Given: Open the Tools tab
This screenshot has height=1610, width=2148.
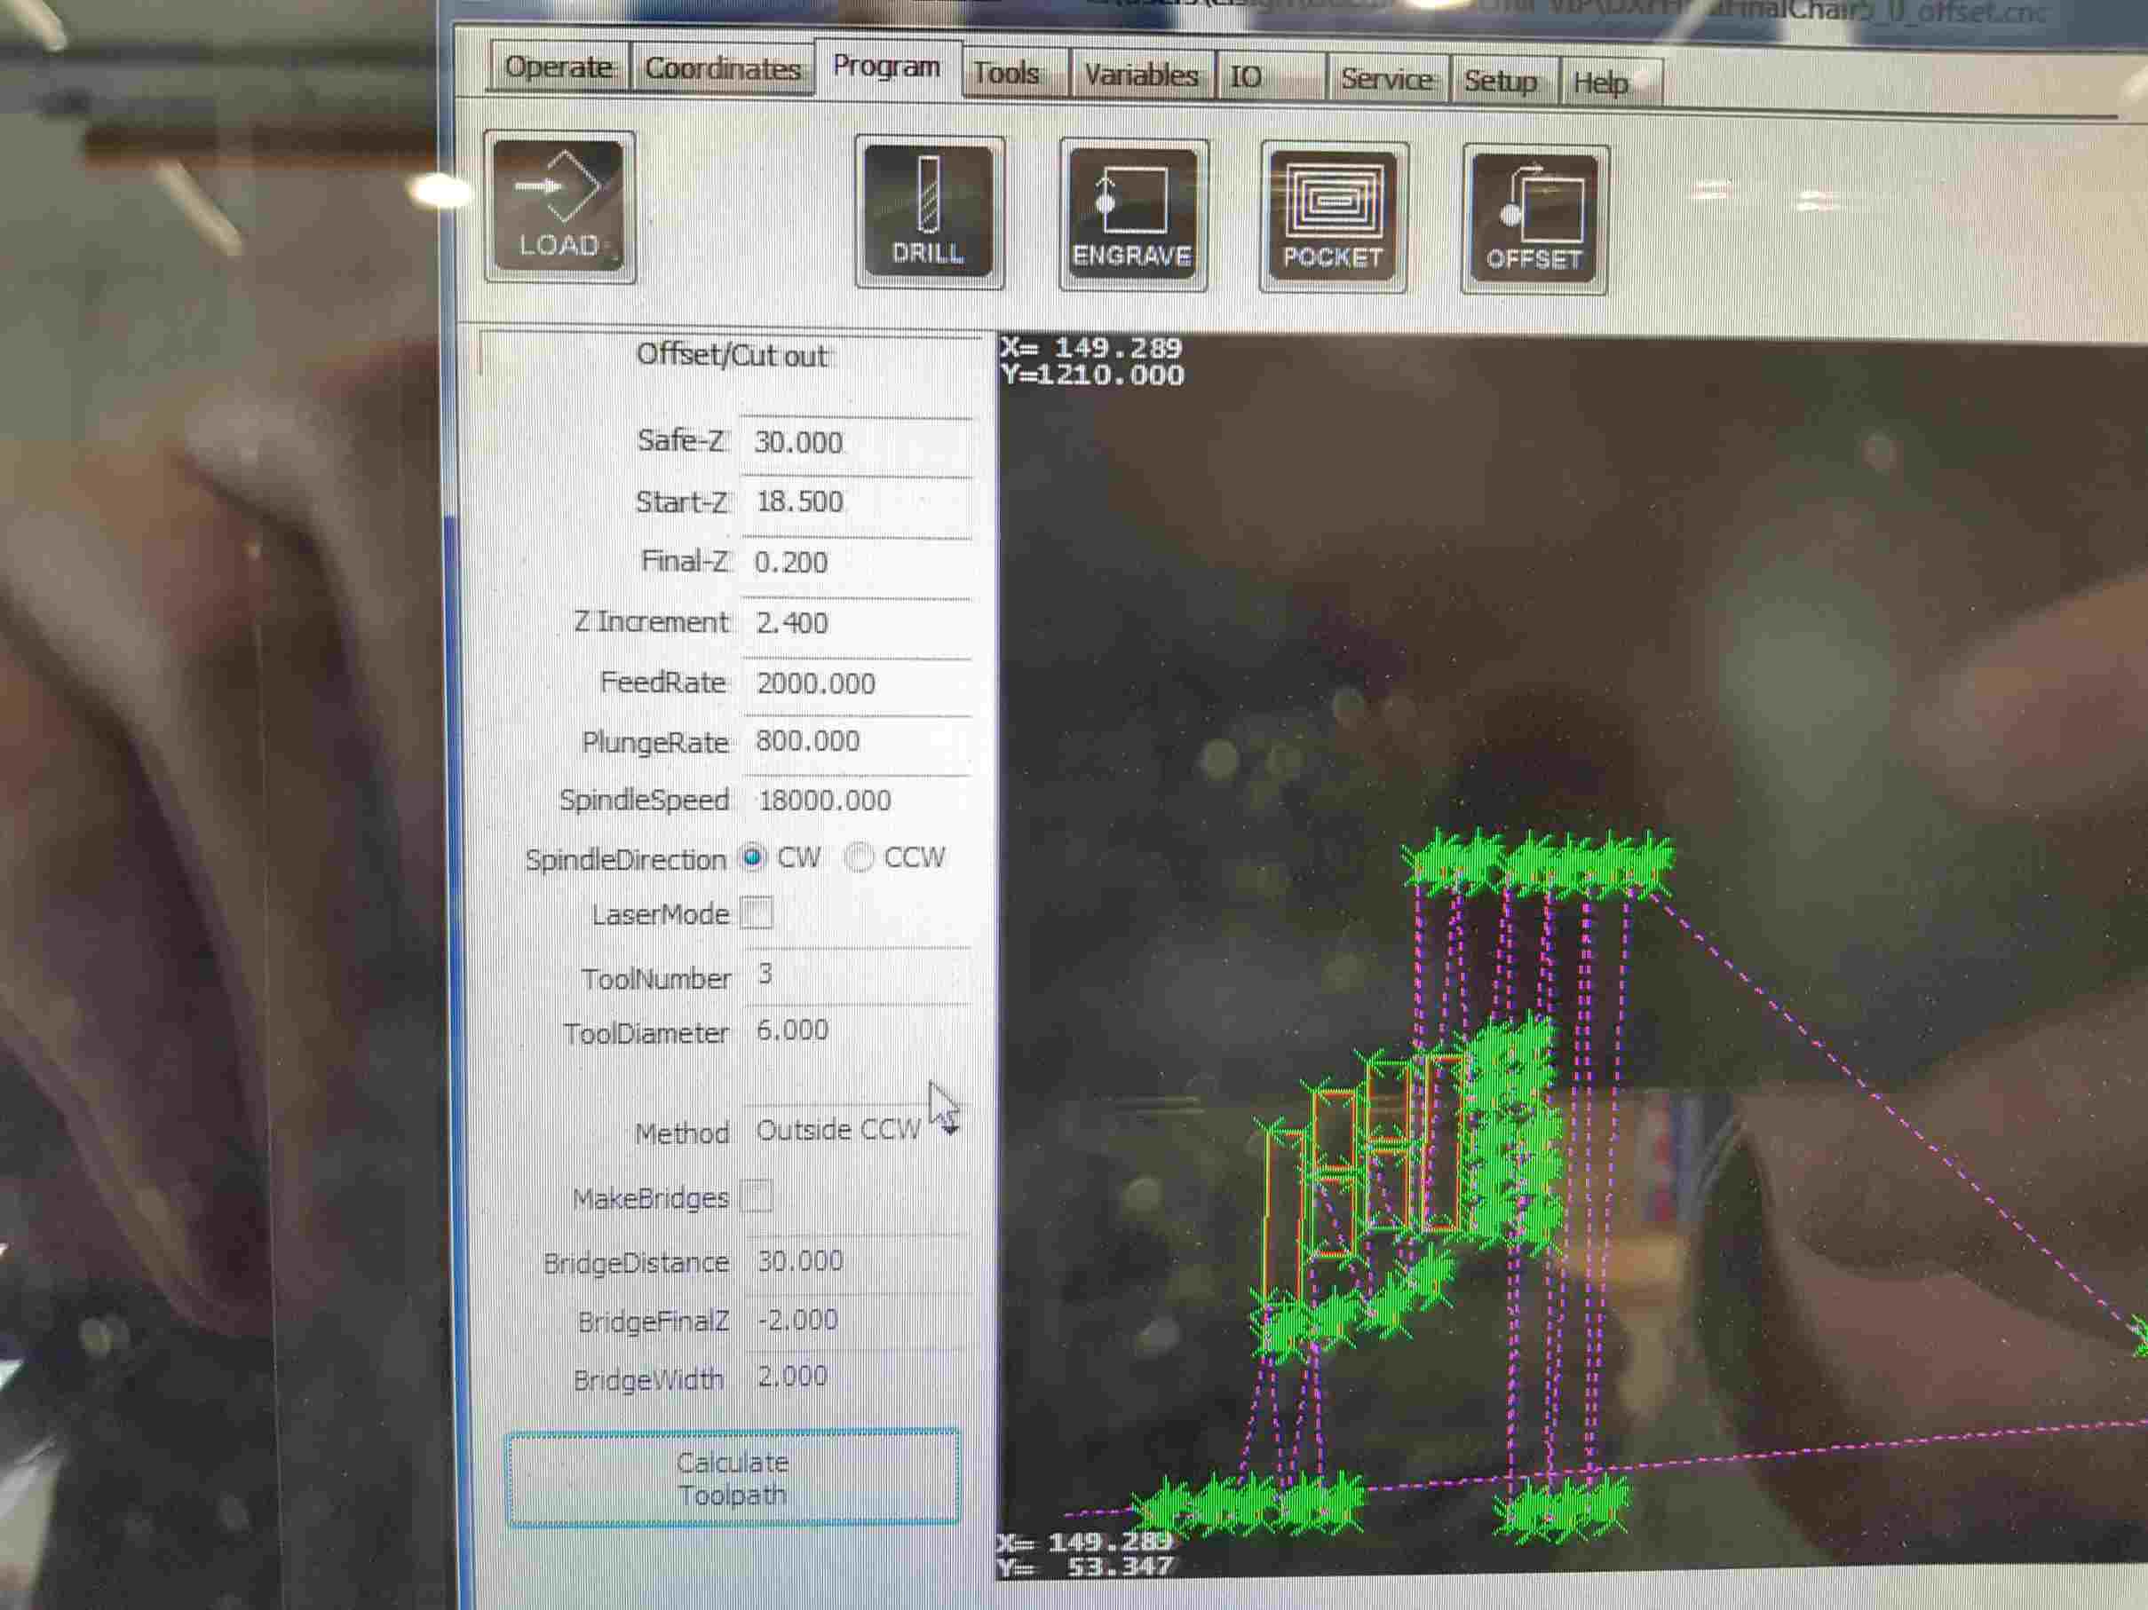Looking at the screenshot, I should 1006,74.
